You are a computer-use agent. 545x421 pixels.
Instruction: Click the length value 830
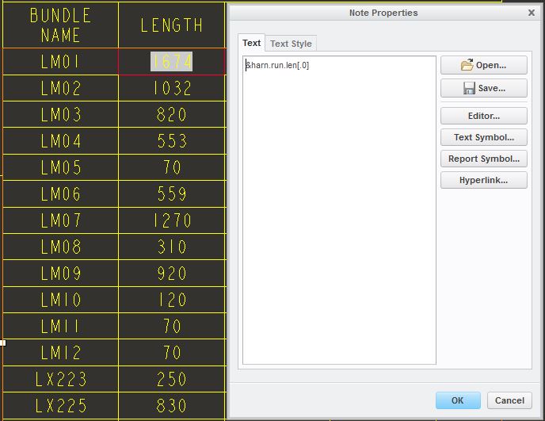tap(172, 405)
